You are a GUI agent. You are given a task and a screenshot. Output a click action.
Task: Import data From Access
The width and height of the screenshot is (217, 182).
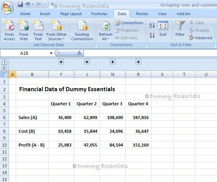point(9,30)
